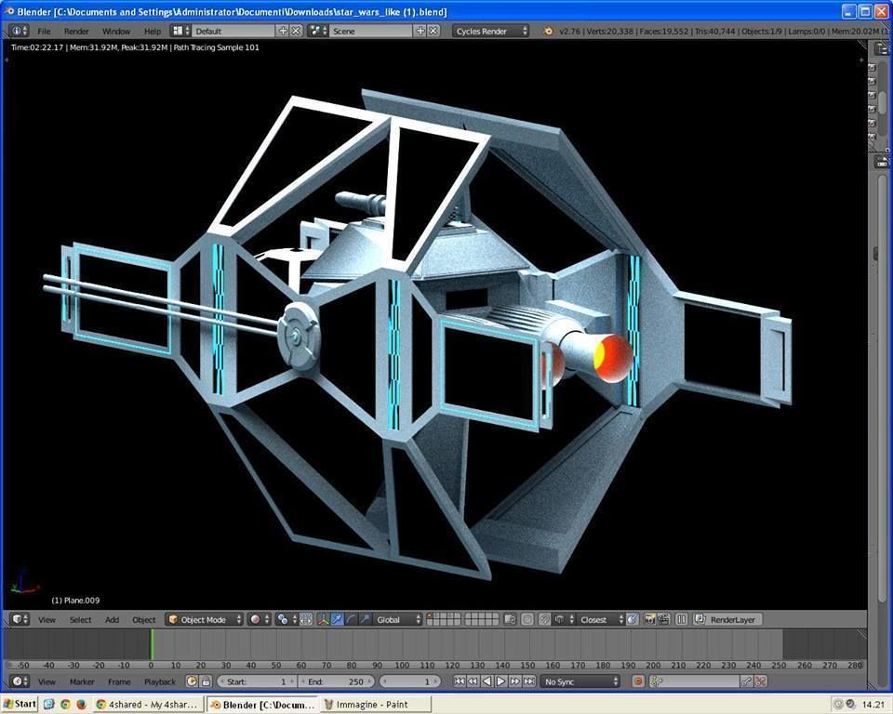Delete the current Scene
Image resolution: width=893 pixels, height=714 pixels.
click(433, 31)
